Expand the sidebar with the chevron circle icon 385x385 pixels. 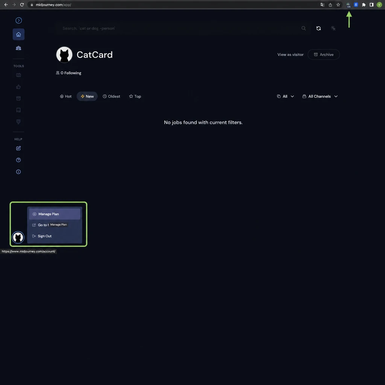(x=19, y=20)
